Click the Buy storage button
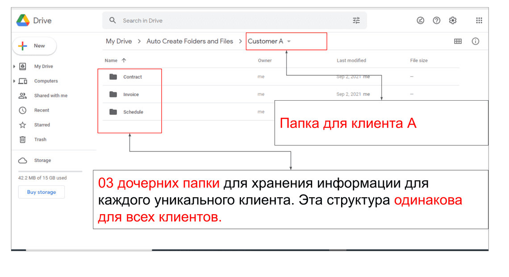 point(42,192)
